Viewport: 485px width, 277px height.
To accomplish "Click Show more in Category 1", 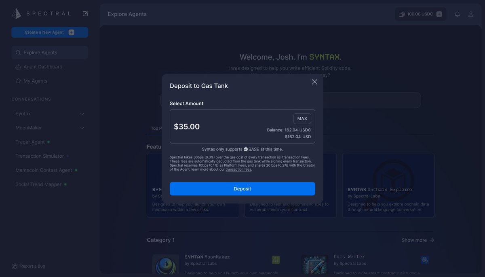I will click(x=418, y=240).
